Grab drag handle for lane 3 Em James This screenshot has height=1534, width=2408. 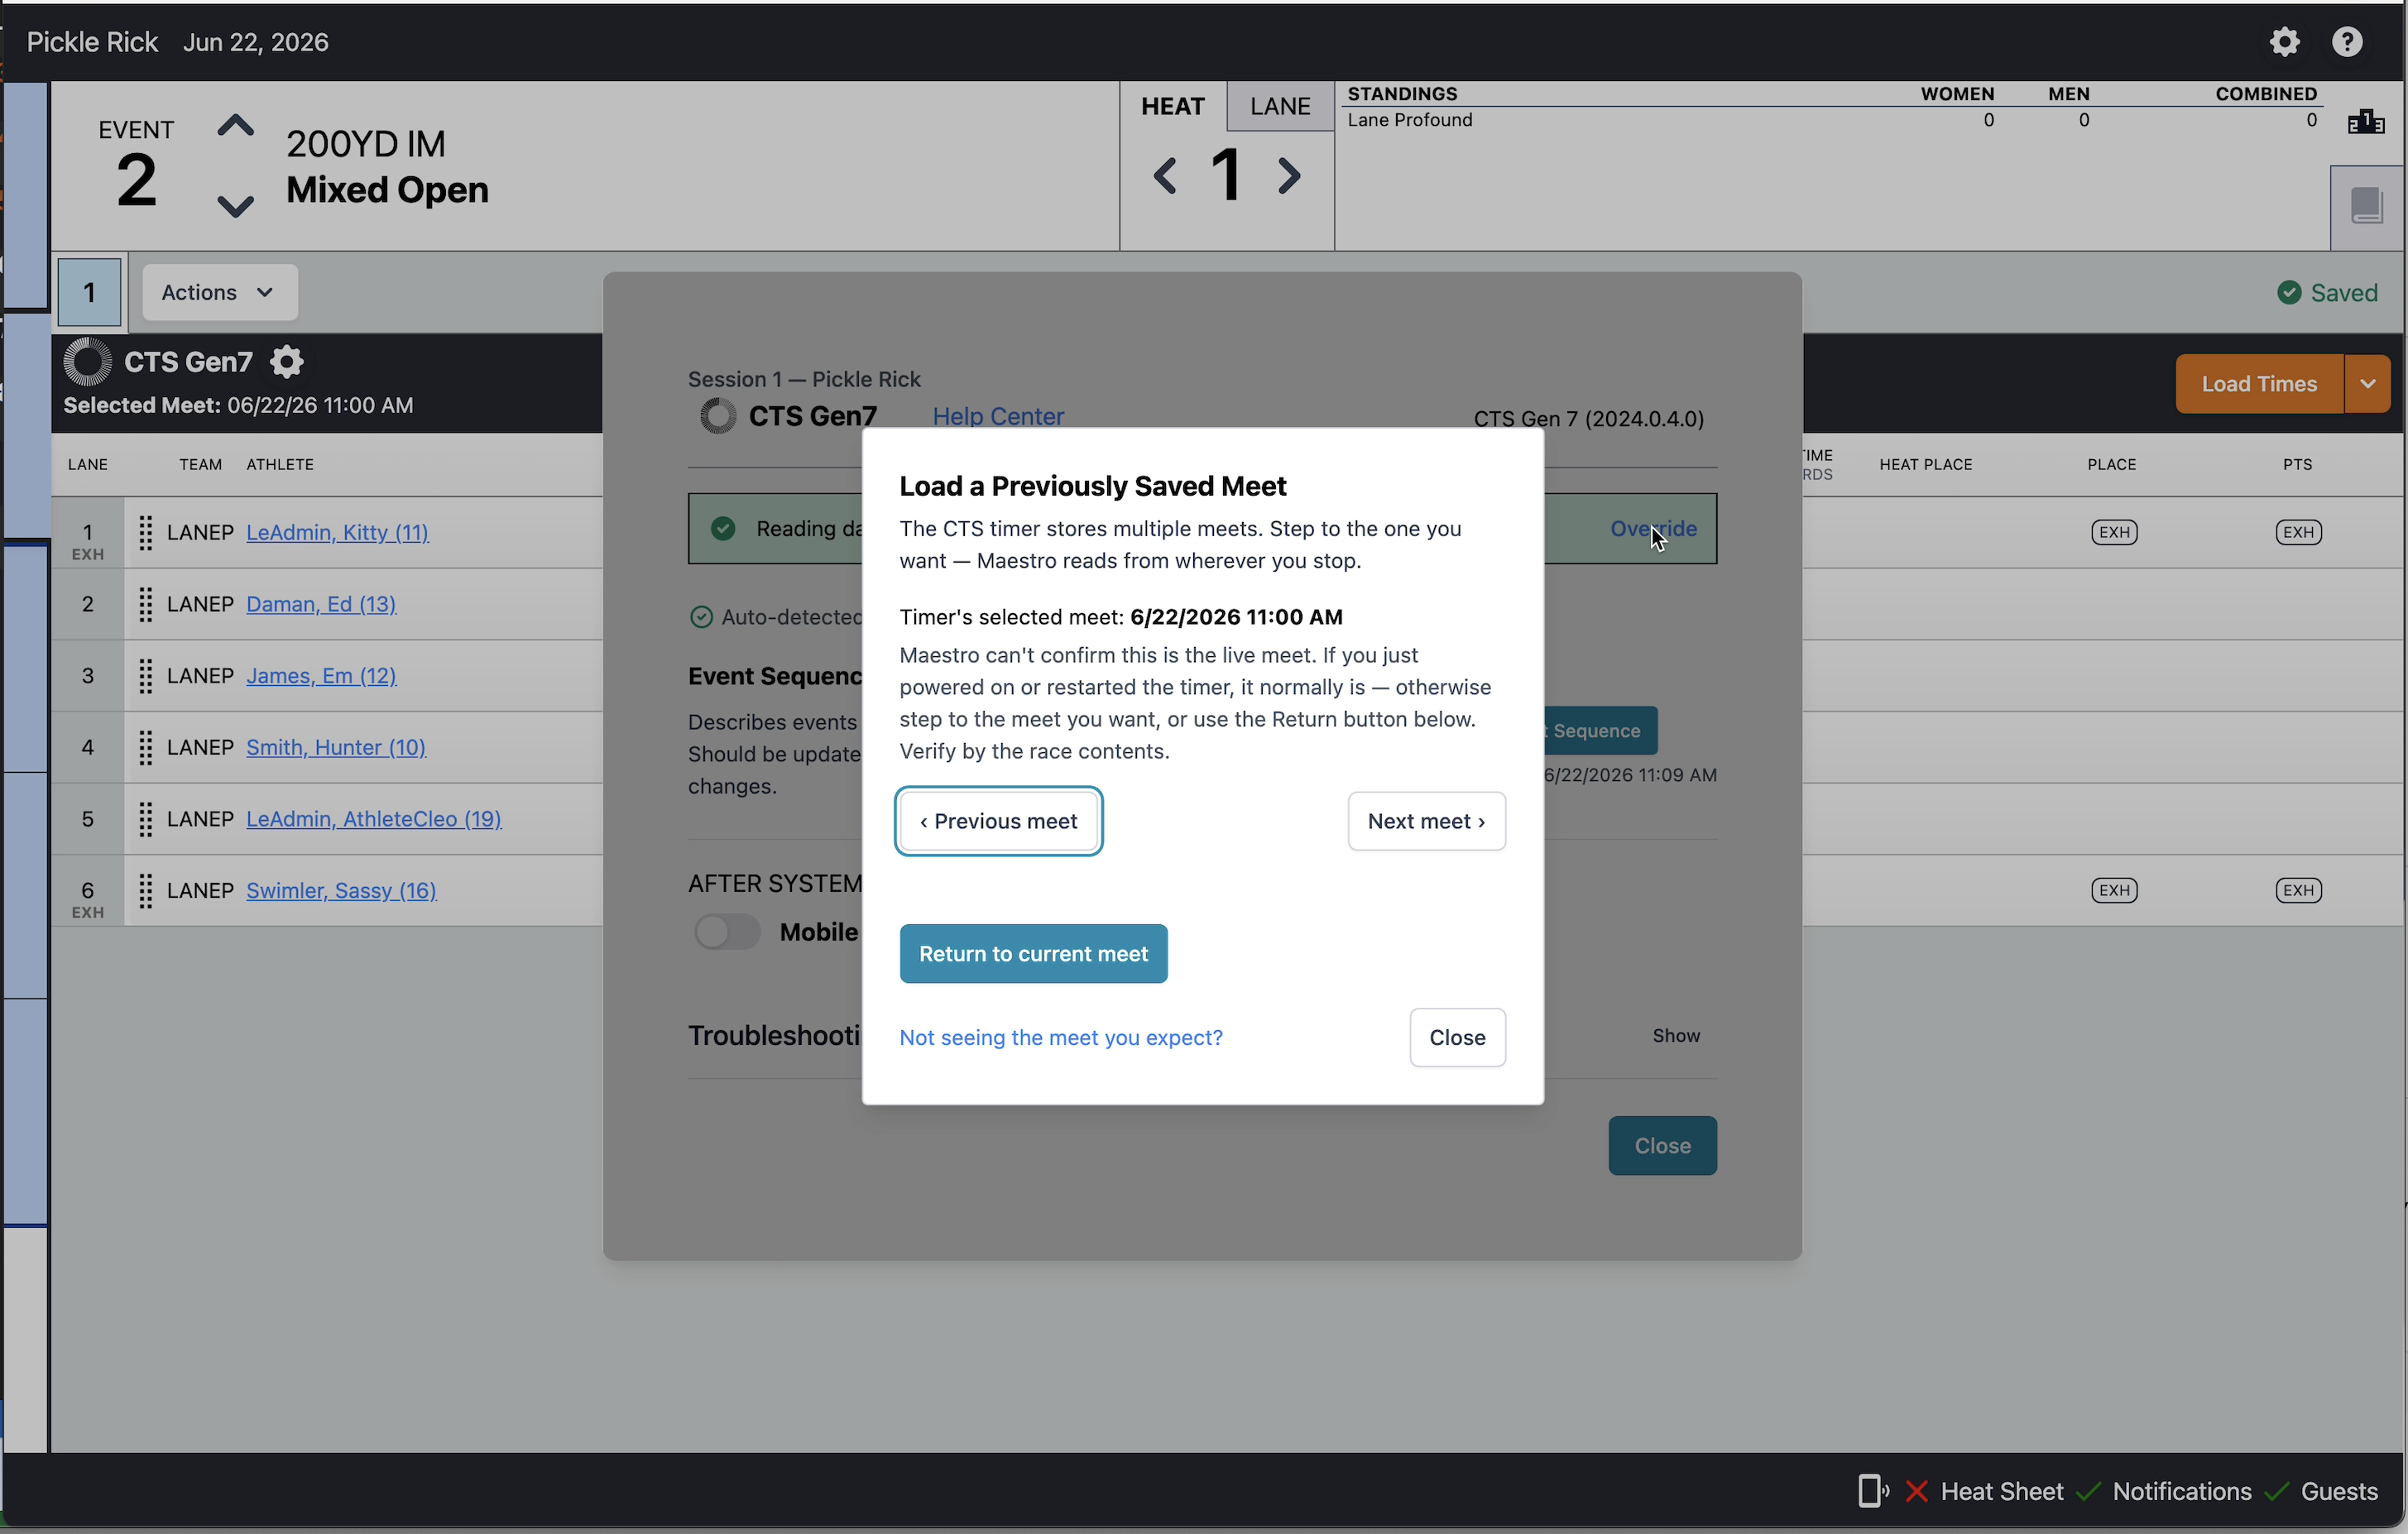(146, 676)
